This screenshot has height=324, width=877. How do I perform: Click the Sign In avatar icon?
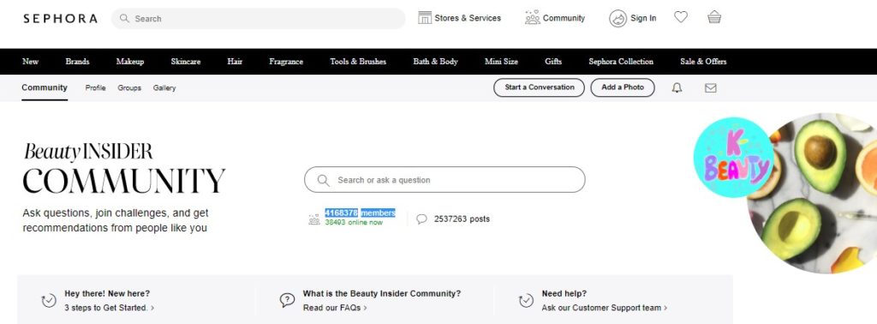coord(618,19)
